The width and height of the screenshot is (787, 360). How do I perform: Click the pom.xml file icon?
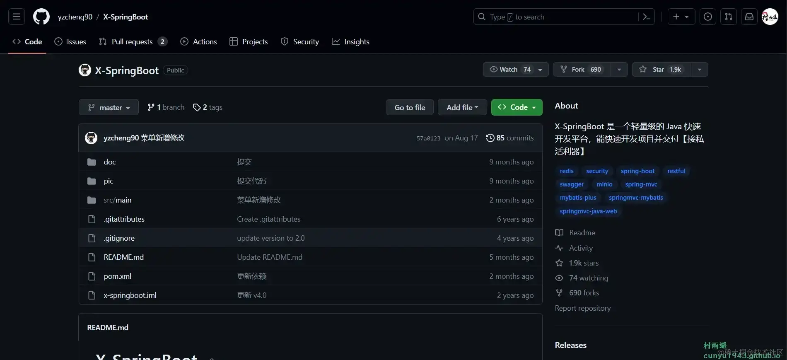(92, 276)
